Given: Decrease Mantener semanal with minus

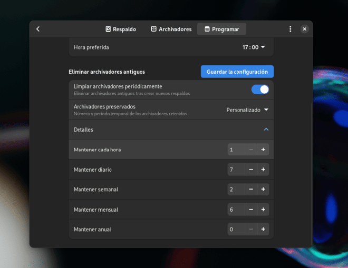Looking at the screenshot, I should pos(251,190).
